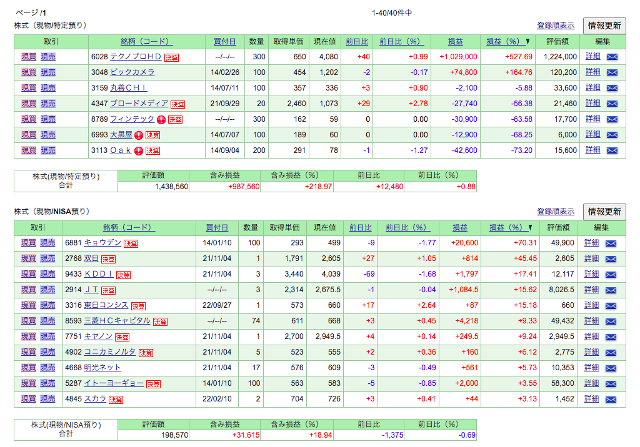Click the 決算 badge next to キョウデン
Screen dimensions: 640x447
[x=131, y=244]
